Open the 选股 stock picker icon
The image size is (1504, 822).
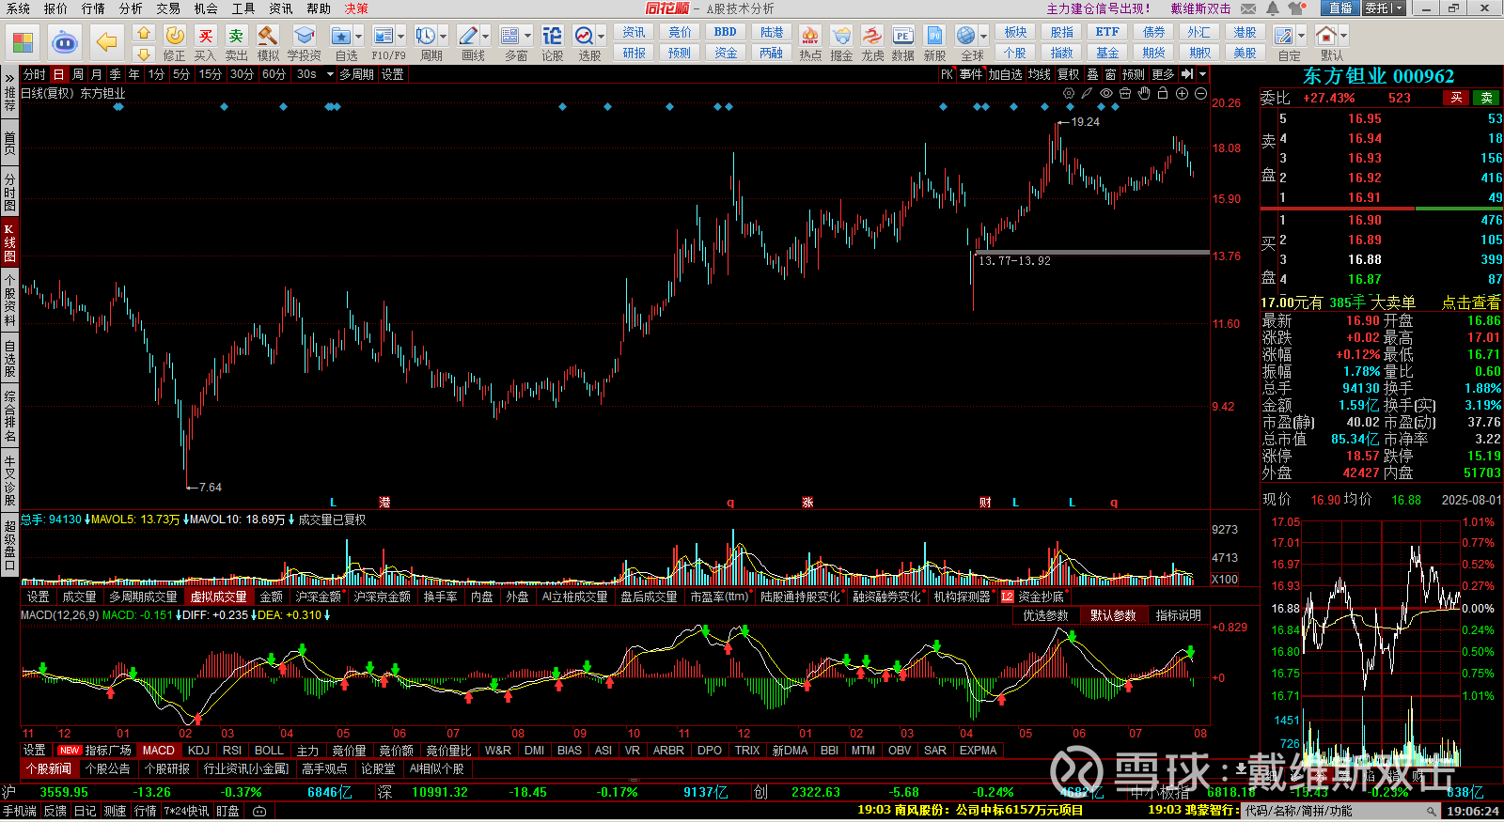[584, 36]
